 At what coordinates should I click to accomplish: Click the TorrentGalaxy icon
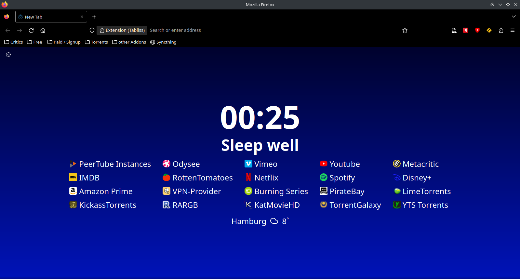pyautogui.click(x=323, y=205)
